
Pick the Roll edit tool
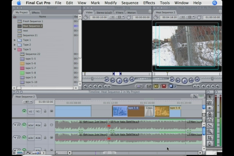(210, 114)
